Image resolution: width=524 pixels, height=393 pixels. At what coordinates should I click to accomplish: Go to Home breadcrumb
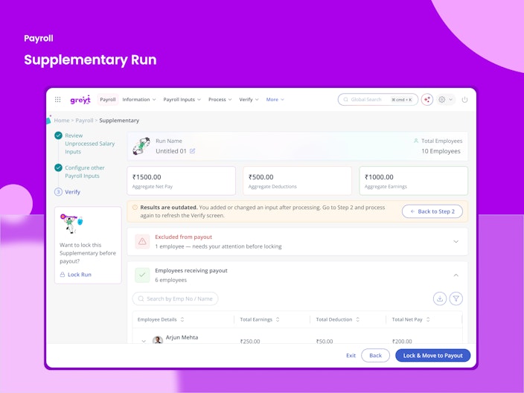point(62,121)
